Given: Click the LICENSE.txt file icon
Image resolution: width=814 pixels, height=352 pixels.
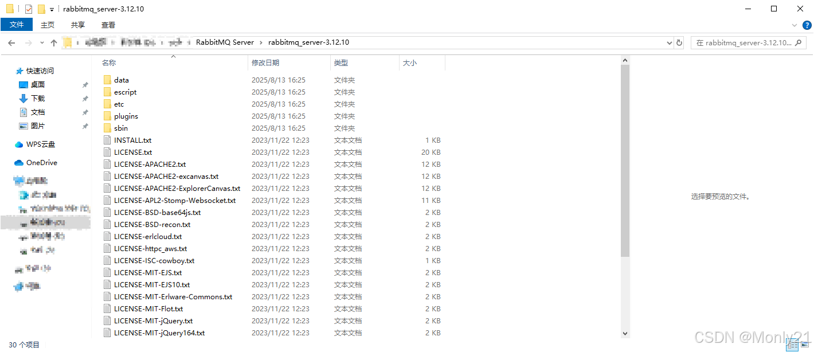Looking at the screenshot, I should click(x=107, y=152).
